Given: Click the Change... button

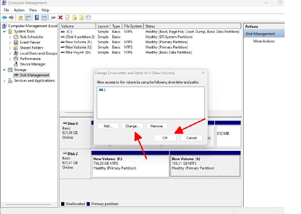Looking at the screenshot, I should (x=132, y=126).
